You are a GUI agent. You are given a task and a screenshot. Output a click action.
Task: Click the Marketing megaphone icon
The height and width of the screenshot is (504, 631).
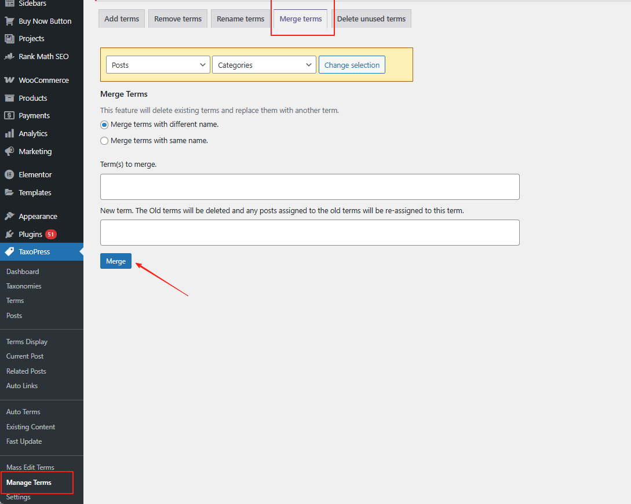9,151
